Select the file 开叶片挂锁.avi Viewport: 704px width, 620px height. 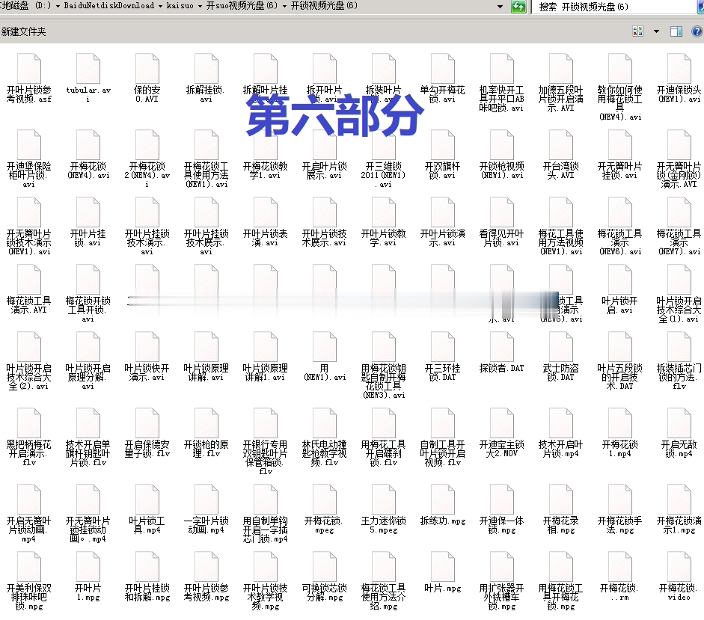pyautogui.click(x=88, y=222)
